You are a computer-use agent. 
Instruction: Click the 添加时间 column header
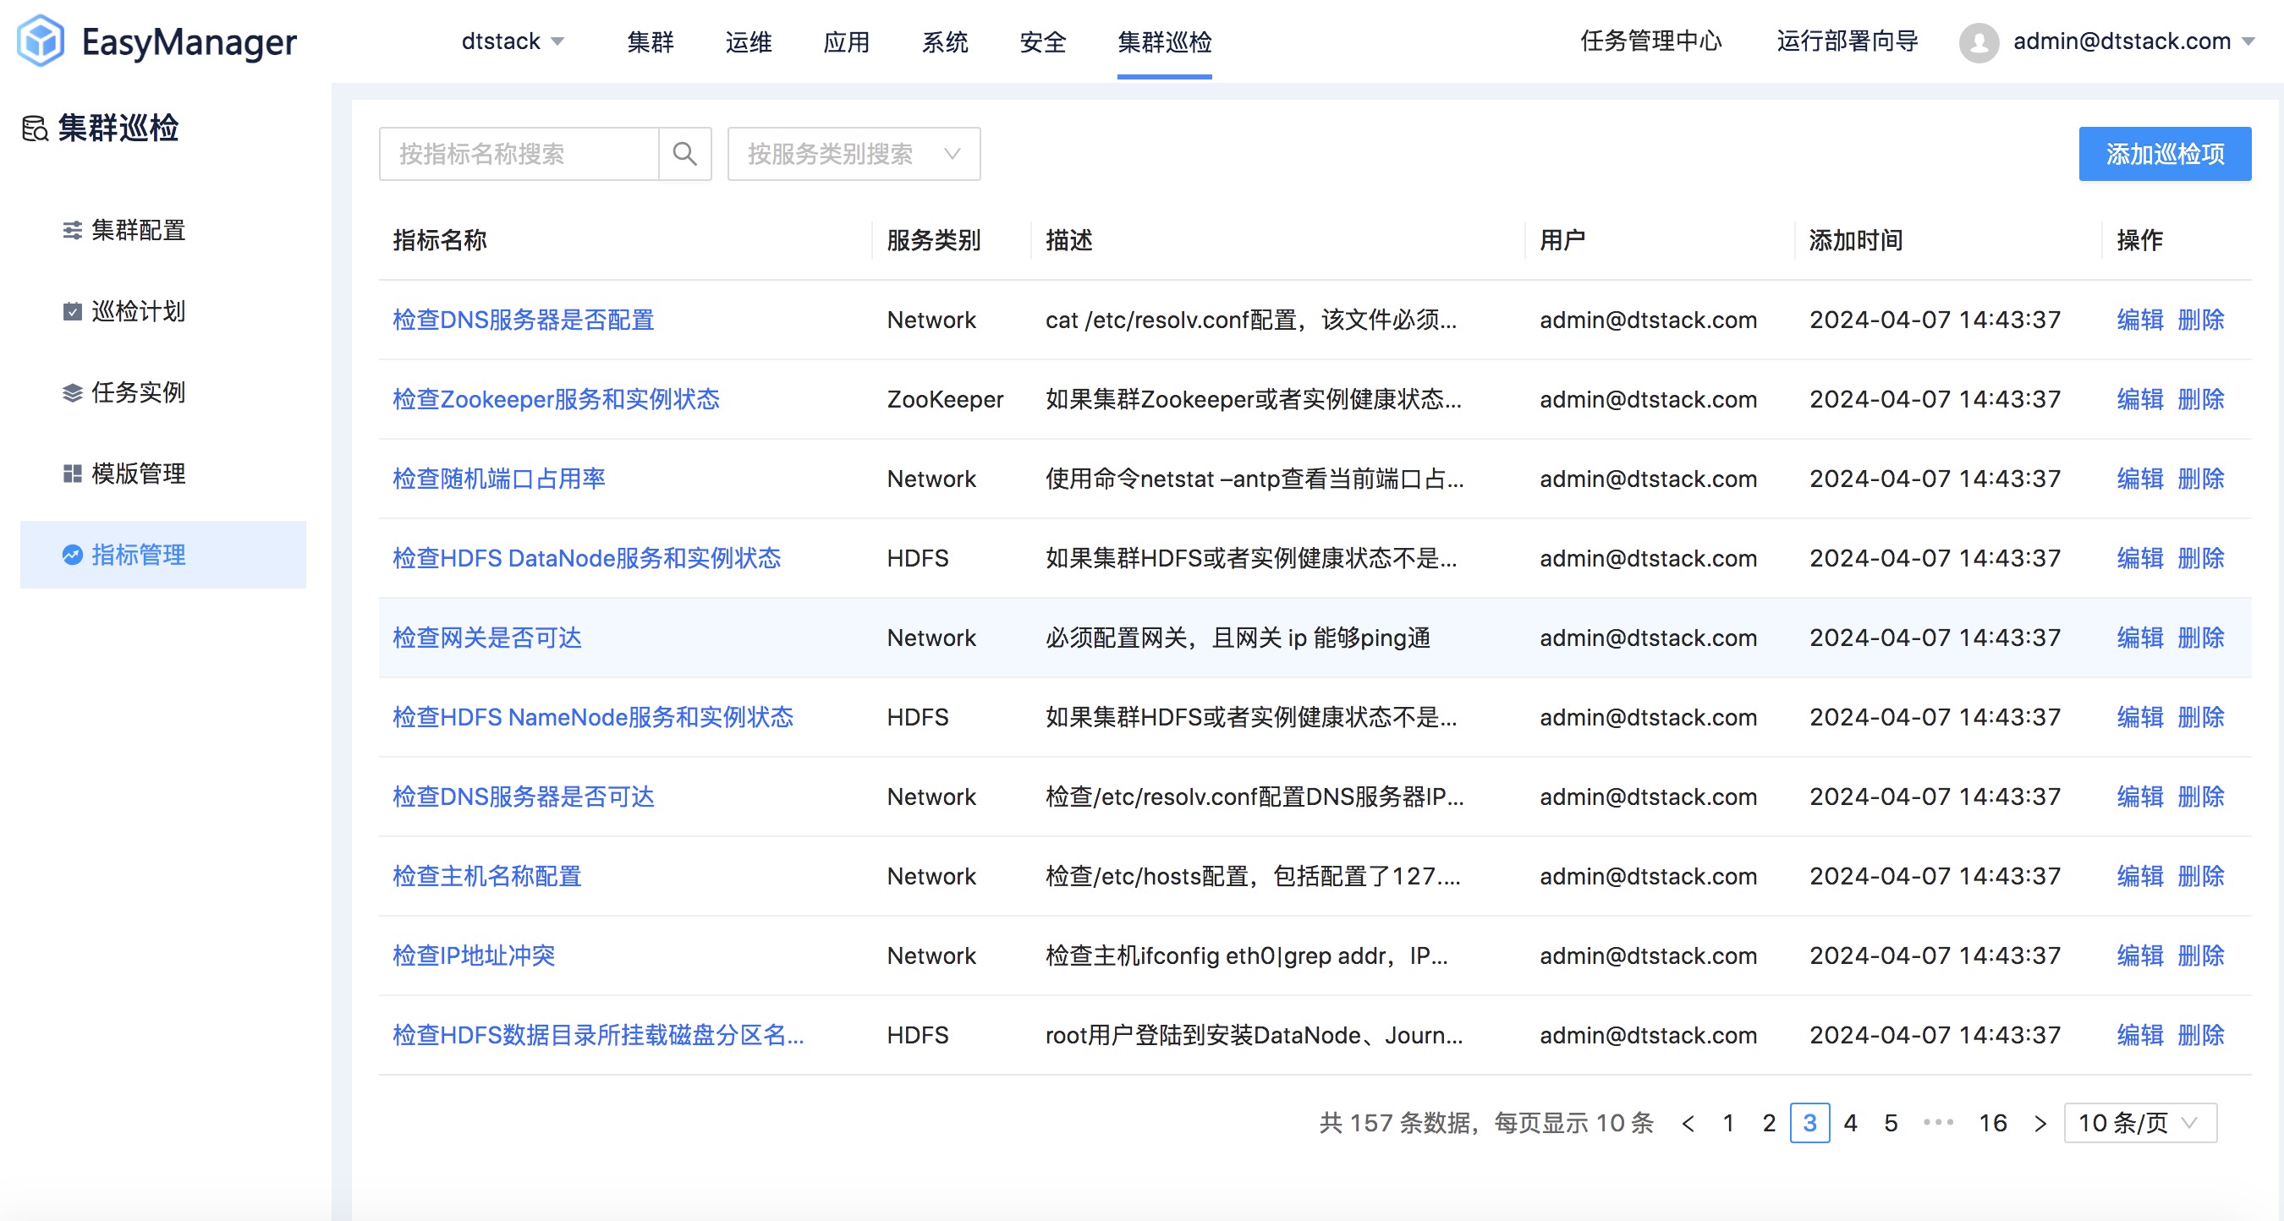click(x=1856, y=240)
